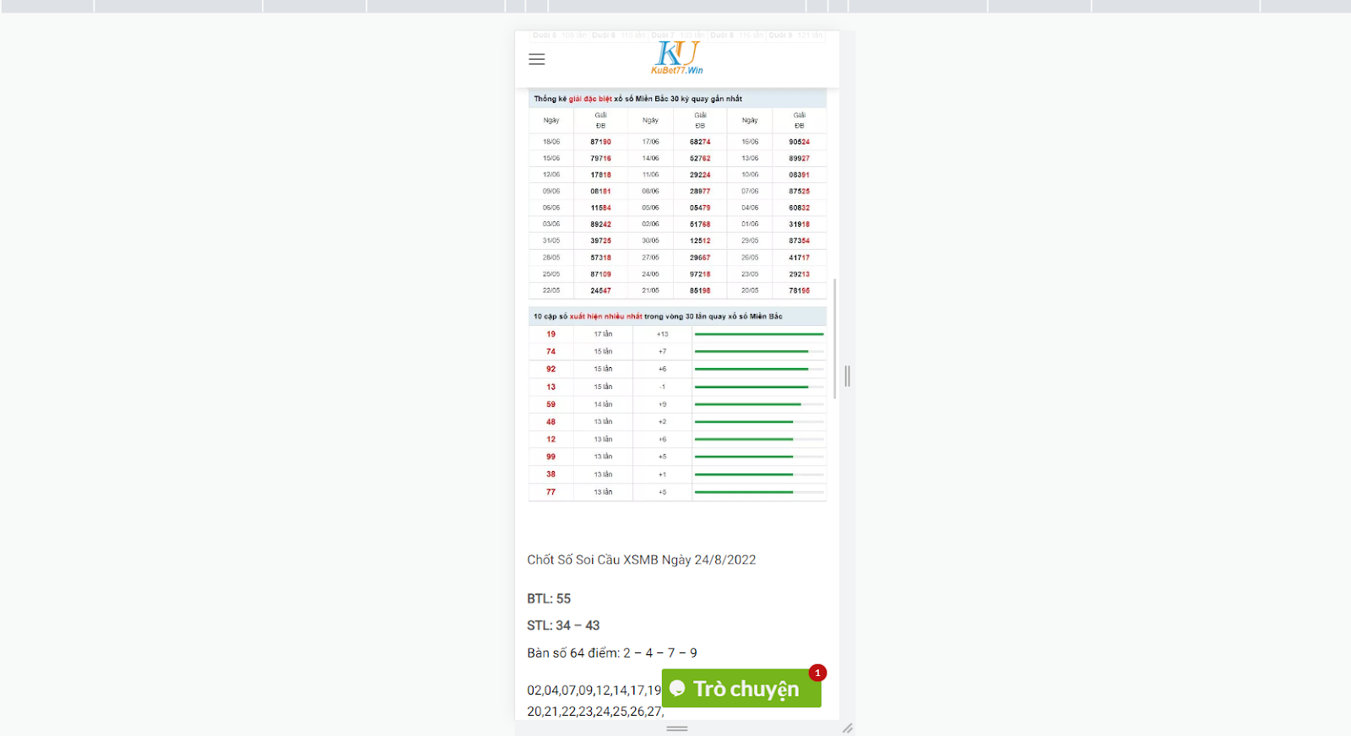
Task: Click the red number pair 19
Action: tap(551, 334)
